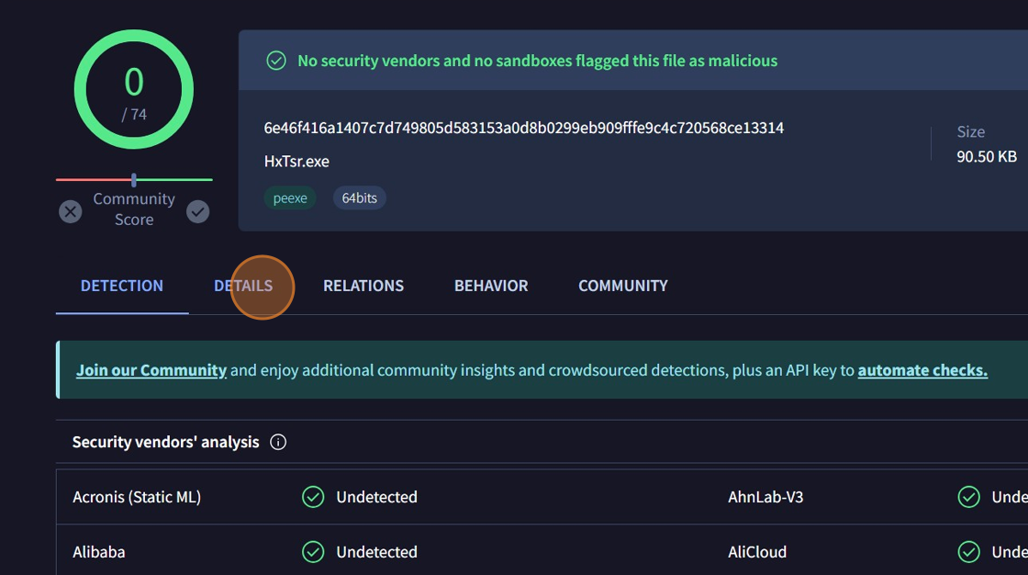Click the community score slider bar

click(134, 180)
